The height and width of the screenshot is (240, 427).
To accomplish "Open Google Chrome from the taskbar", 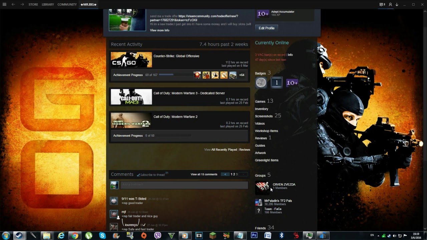I will point(75,235).
